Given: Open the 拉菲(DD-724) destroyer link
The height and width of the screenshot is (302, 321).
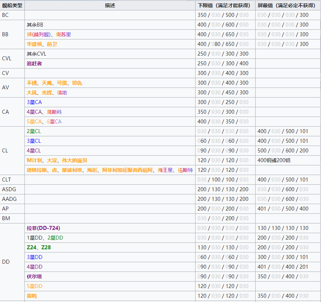Looking at the screenshot, I should tap(43, 228).
